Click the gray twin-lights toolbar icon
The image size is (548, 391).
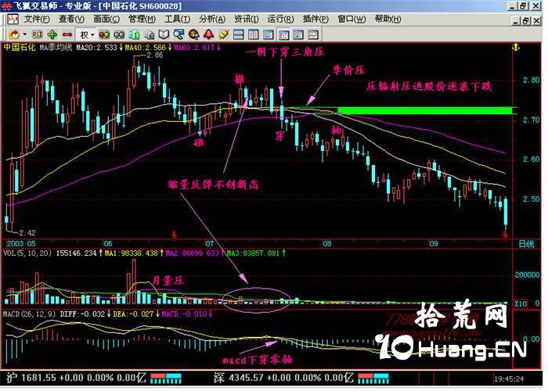119,34
